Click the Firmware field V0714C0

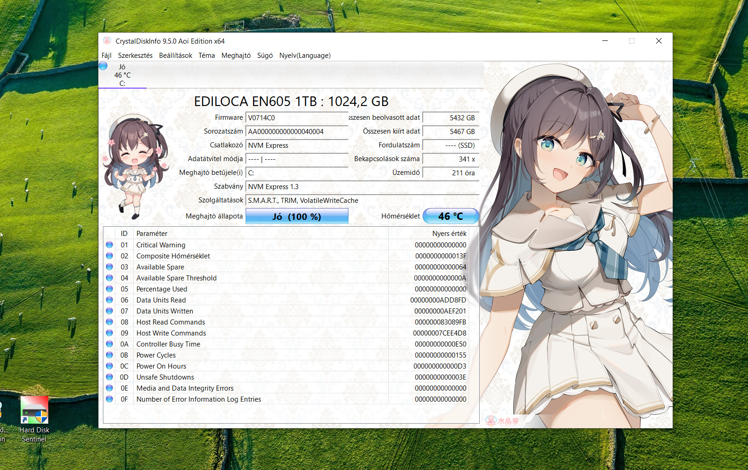297,118
